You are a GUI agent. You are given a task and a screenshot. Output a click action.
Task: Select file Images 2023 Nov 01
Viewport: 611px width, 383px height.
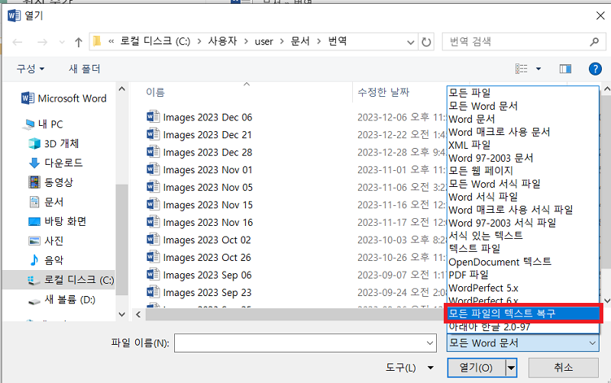199,169
